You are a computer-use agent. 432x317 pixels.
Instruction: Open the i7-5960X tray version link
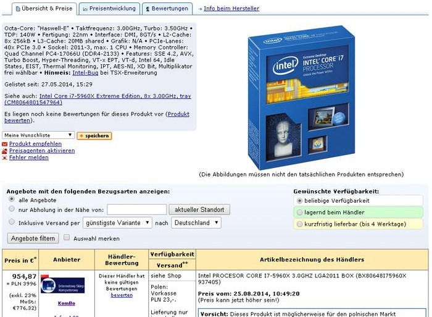pos(98,99)
